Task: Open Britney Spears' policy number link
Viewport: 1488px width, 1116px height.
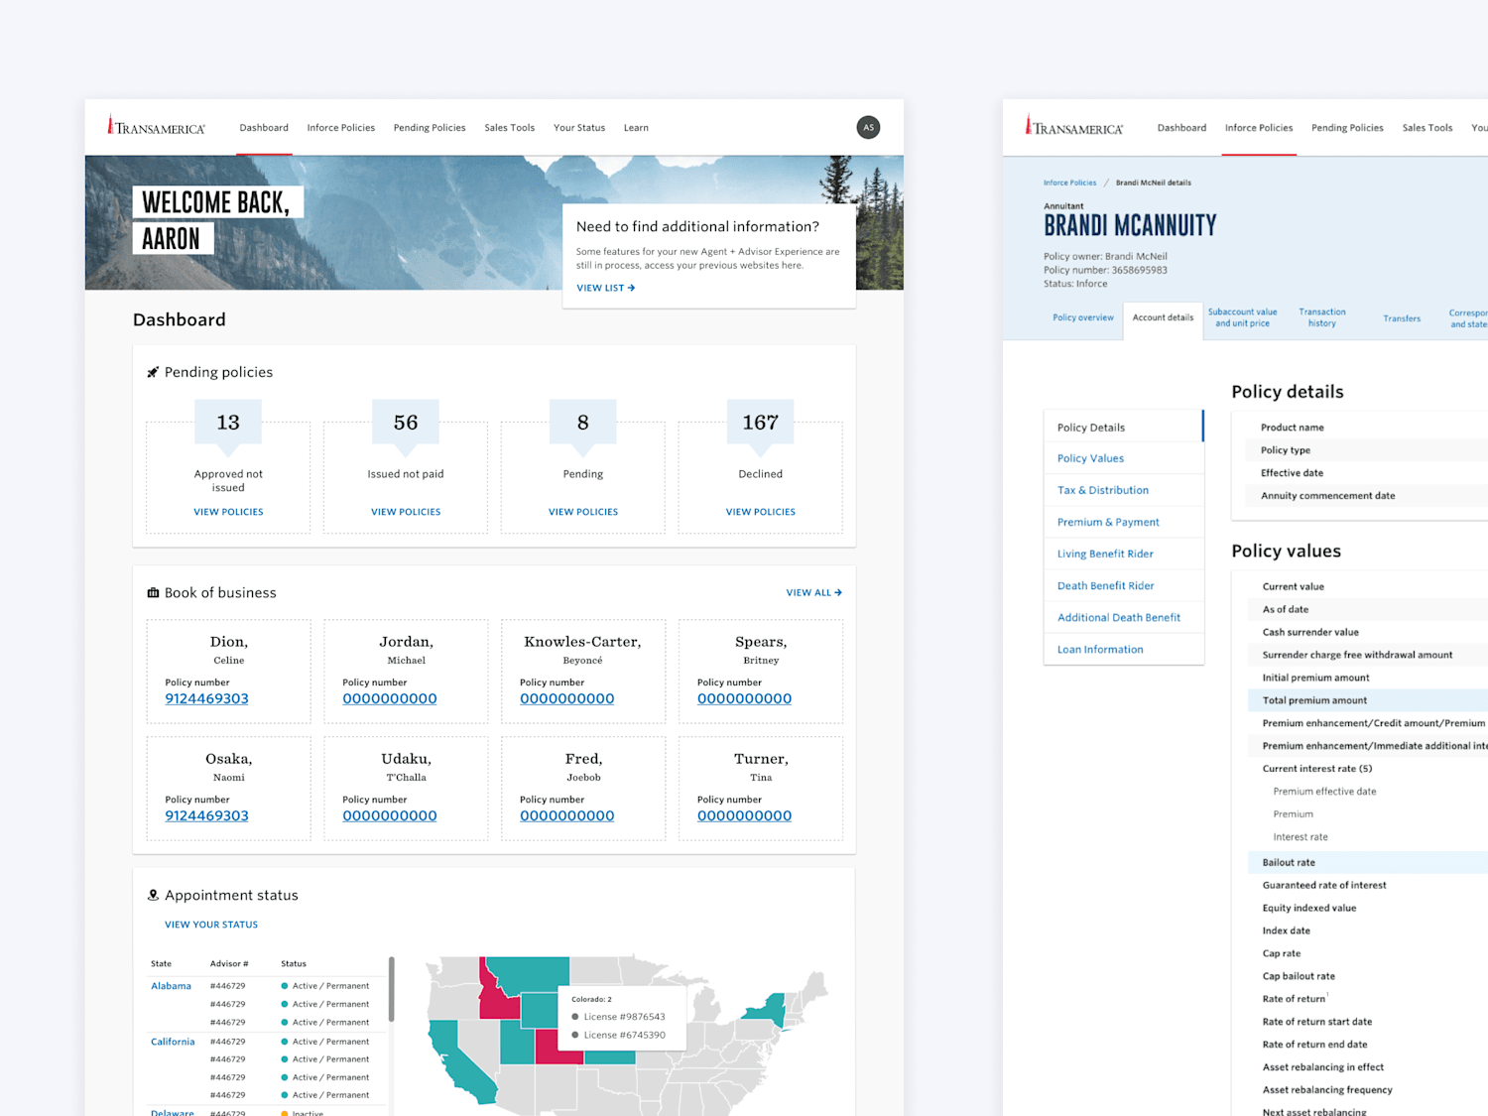Action: (744, 698)
